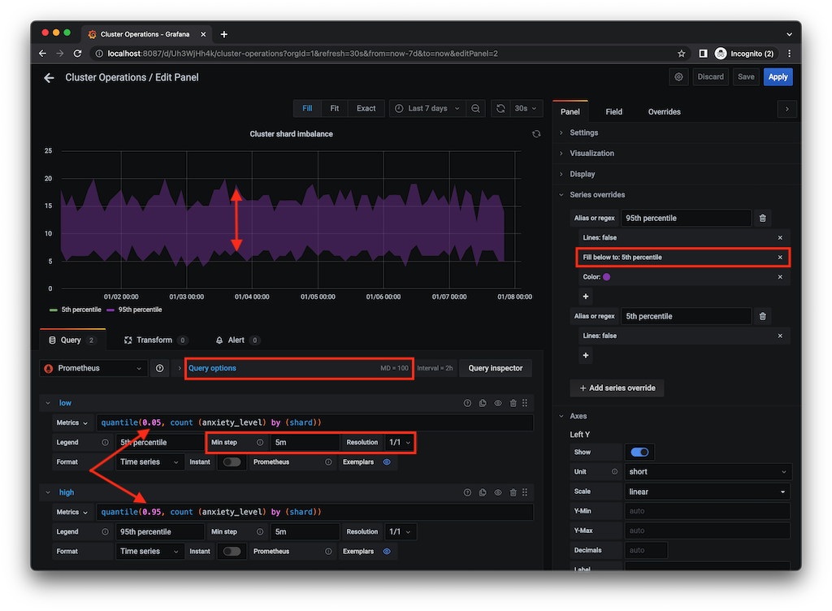Toggle Instant switch for the low query
The width and height of the screenshot is (832, 611).
(232, 462)
